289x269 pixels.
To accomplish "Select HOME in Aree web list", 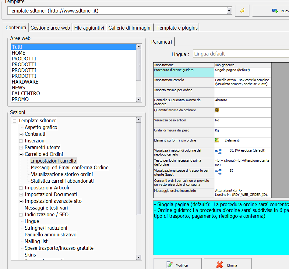I will click(x=73, y=53).
